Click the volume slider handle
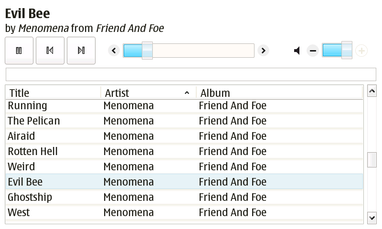The height and width of the screenshot is (229, 382). coord(347,51)
